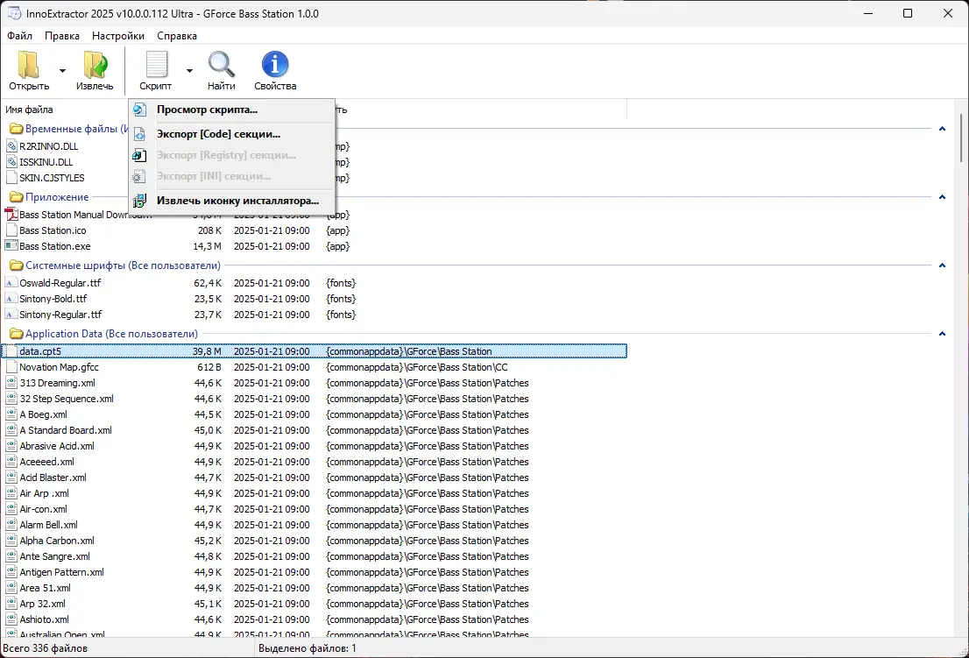Open Свойства info icon

click(x=275, y=64)
